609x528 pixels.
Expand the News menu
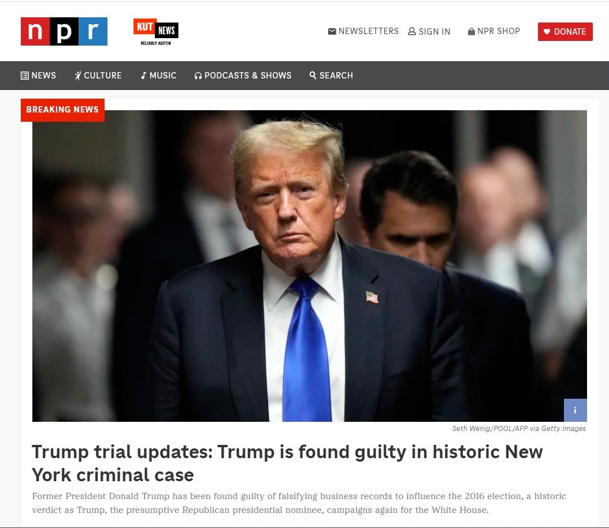38,76
